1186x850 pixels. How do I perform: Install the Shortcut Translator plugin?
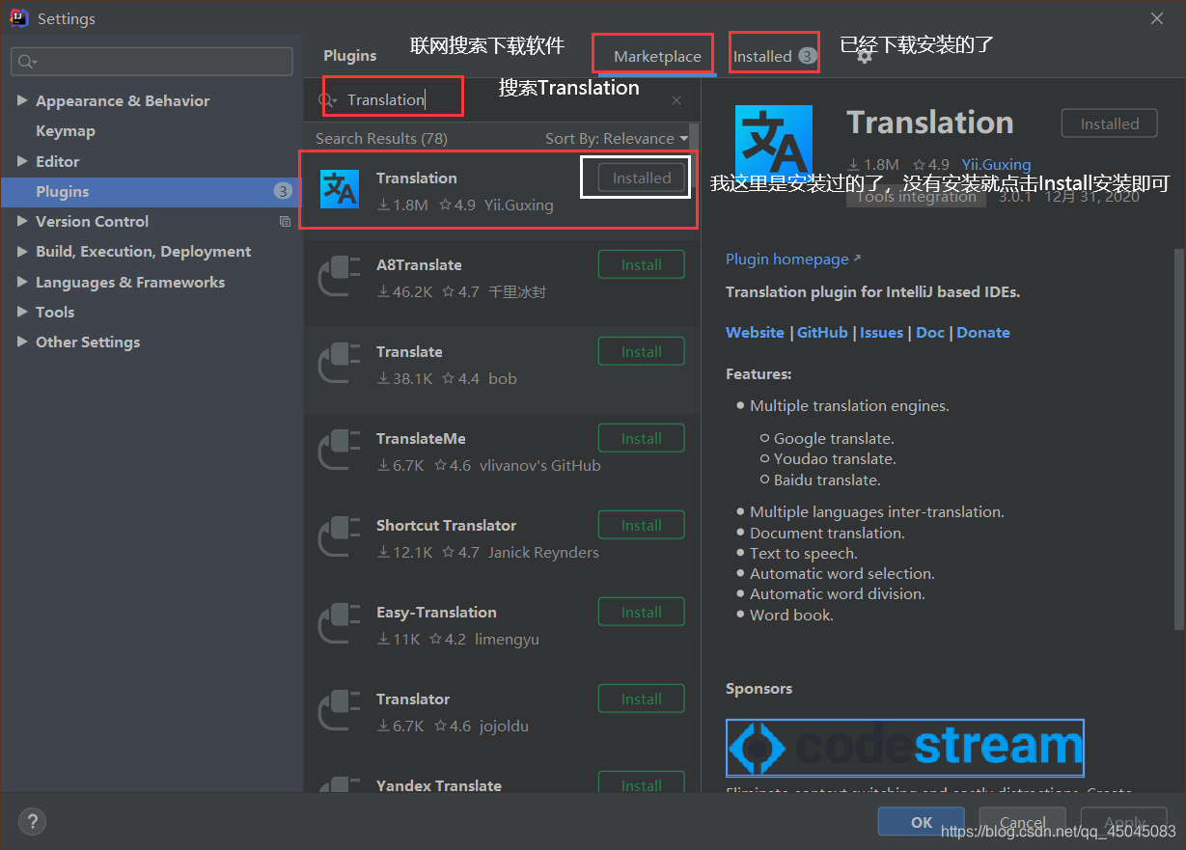(x=642, y=525)
